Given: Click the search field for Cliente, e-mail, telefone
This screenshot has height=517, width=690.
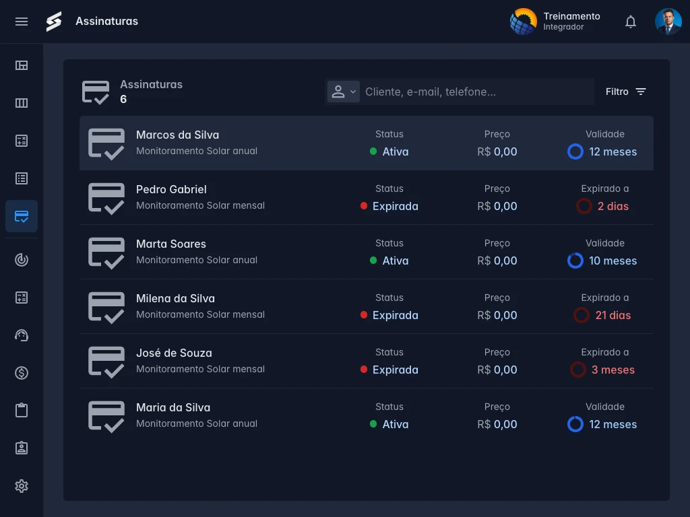Looking at the screenshot, I should click(475, 92).
